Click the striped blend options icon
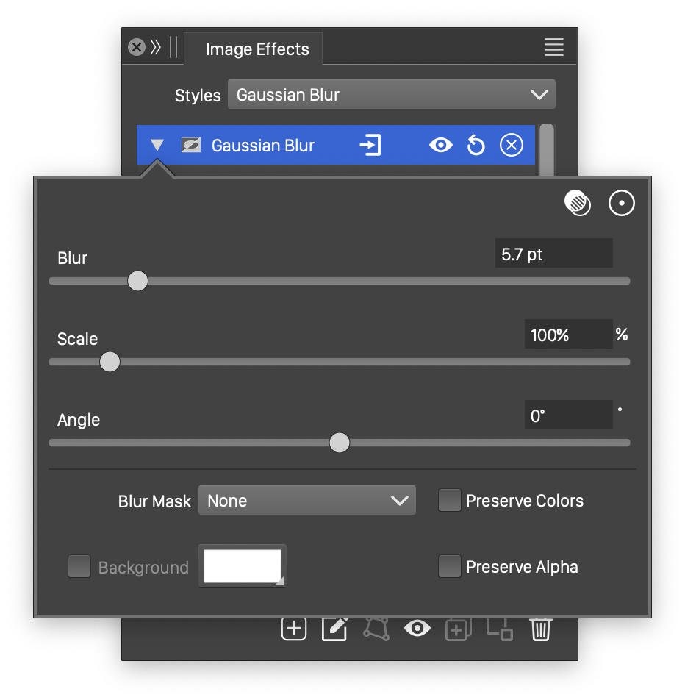685x700 pixels. (x=578, y=203)
